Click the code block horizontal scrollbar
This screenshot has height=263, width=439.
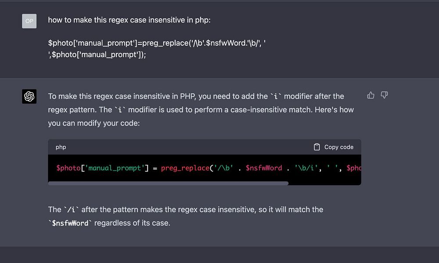[x=168, y=183]
